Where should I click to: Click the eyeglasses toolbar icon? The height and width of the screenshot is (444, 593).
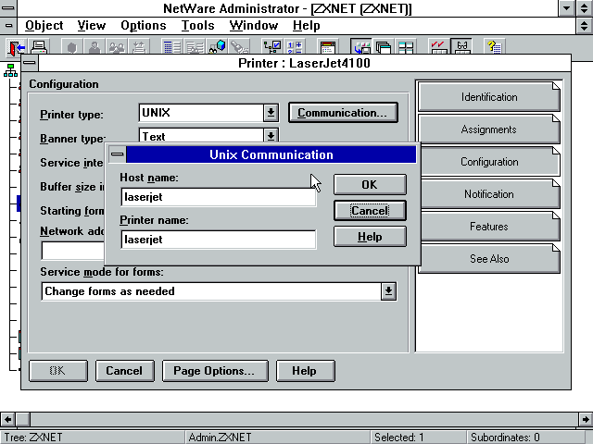pos(461,47)
